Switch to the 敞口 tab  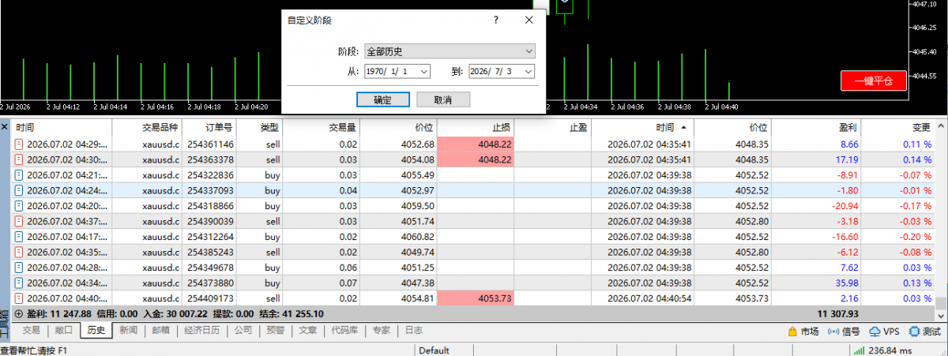pyautogui.click(x=64, y=331)
